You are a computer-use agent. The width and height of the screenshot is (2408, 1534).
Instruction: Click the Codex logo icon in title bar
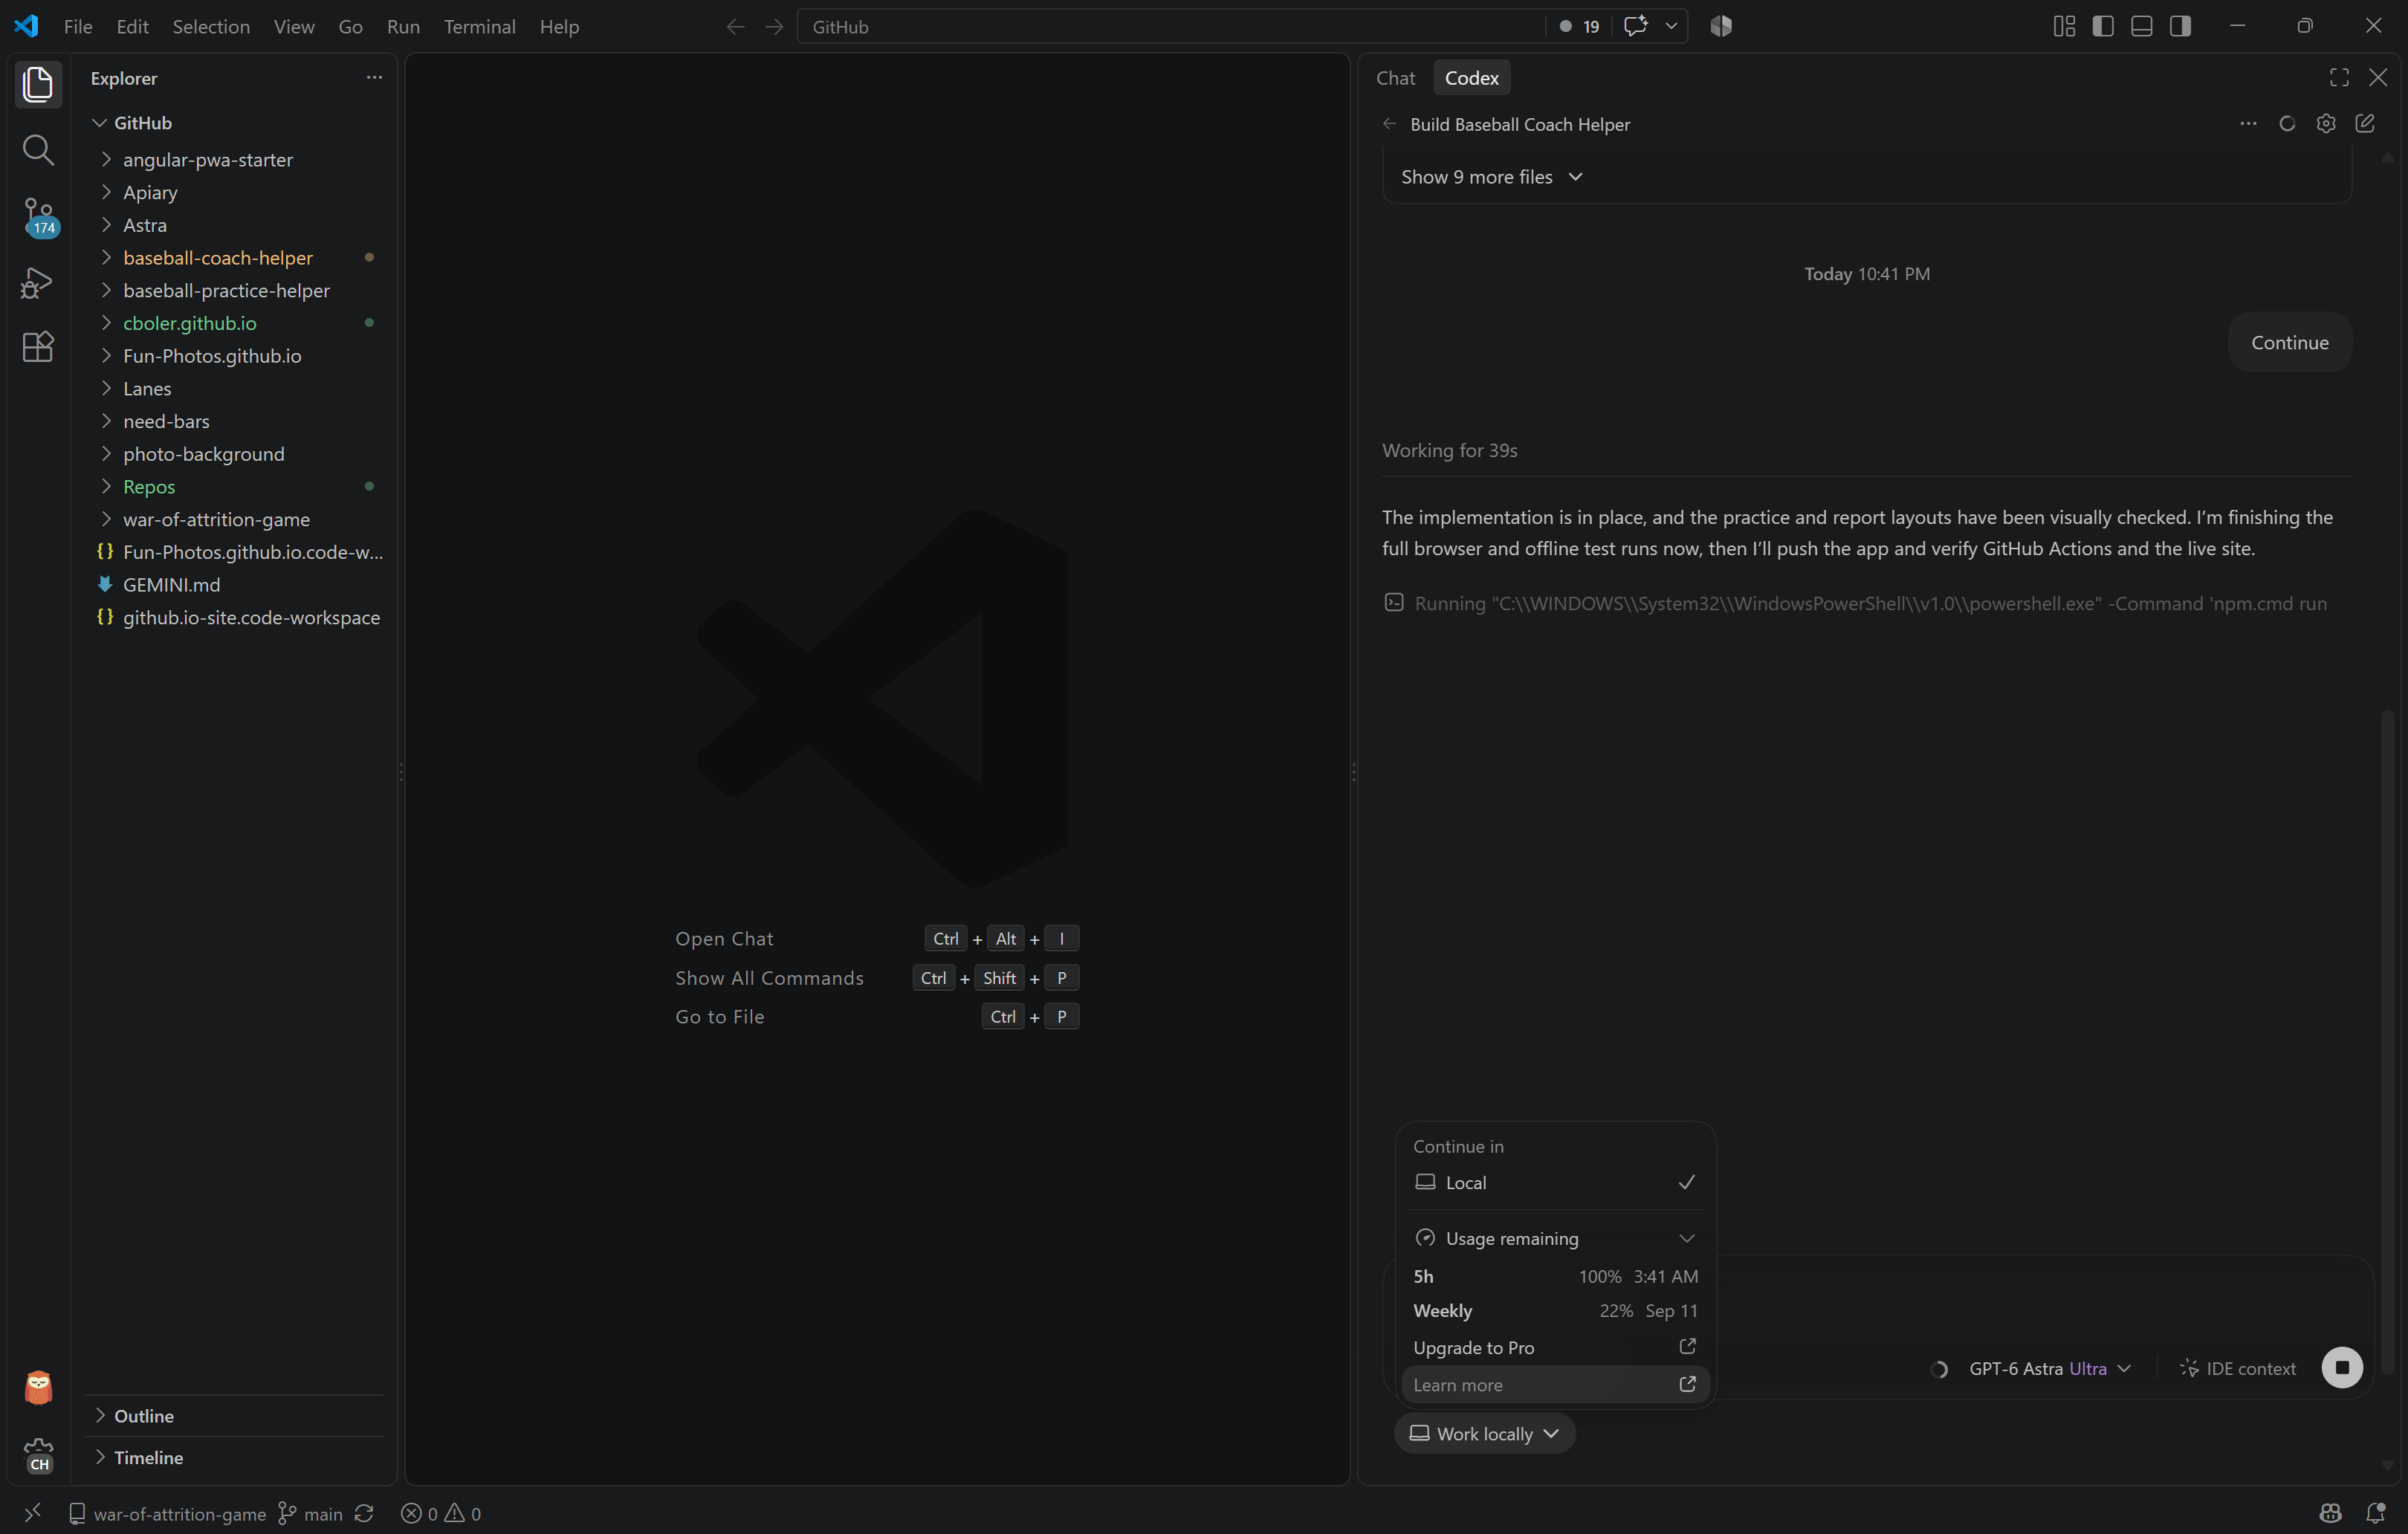tap(1721, 27)
